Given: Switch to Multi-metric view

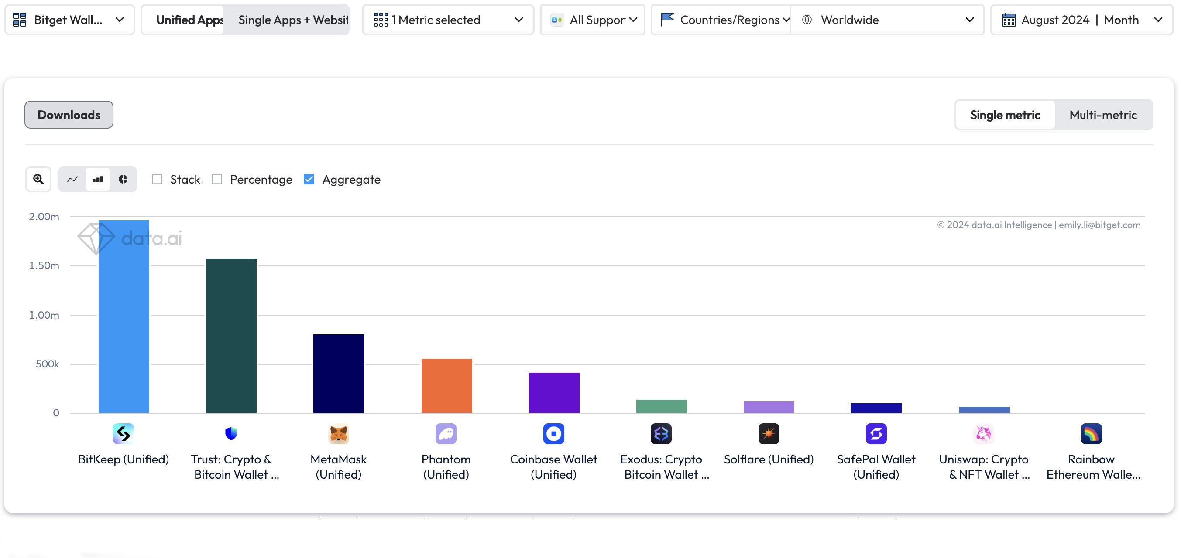Looking at the screenshot, I should (1103, 114).
